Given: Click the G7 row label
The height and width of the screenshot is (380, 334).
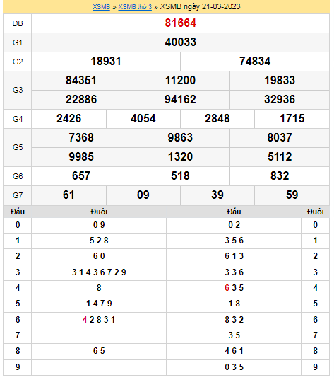Looking at the screenshot, I should pyautogui.click(x=18, y=195).
